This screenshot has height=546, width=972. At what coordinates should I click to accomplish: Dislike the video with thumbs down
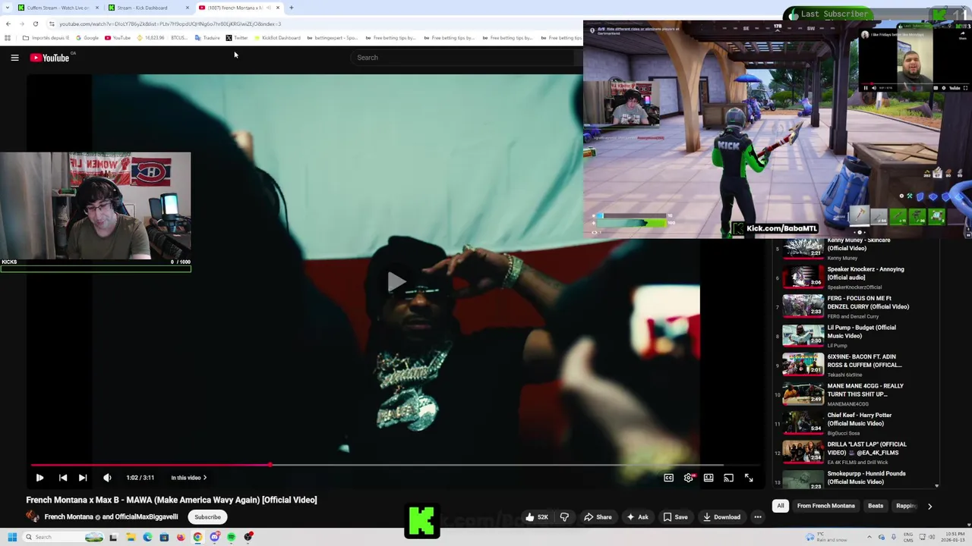pos(564,517)
